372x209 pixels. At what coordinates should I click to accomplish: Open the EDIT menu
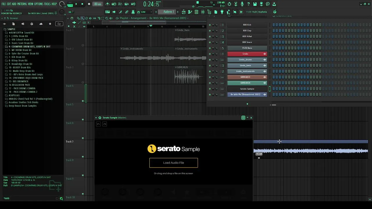click(9, 4)
